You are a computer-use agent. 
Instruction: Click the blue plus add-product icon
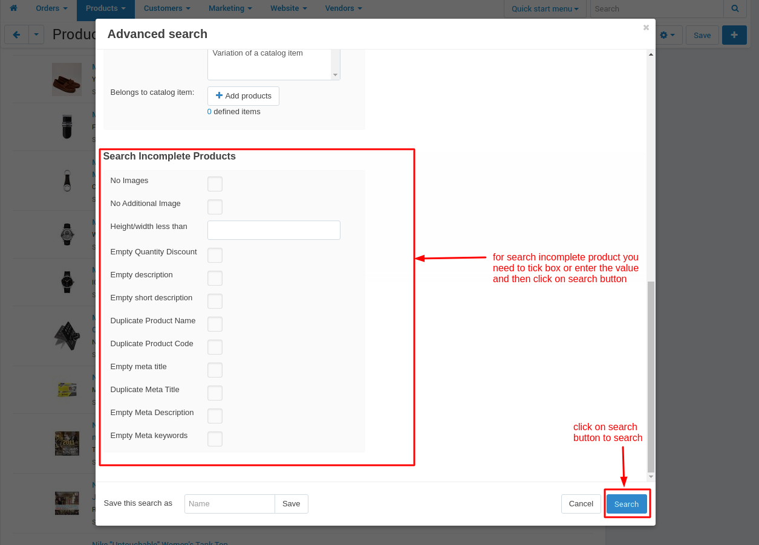point(734,35)
